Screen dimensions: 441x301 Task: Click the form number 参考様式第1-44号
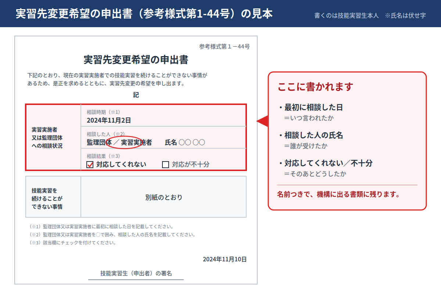225,47
